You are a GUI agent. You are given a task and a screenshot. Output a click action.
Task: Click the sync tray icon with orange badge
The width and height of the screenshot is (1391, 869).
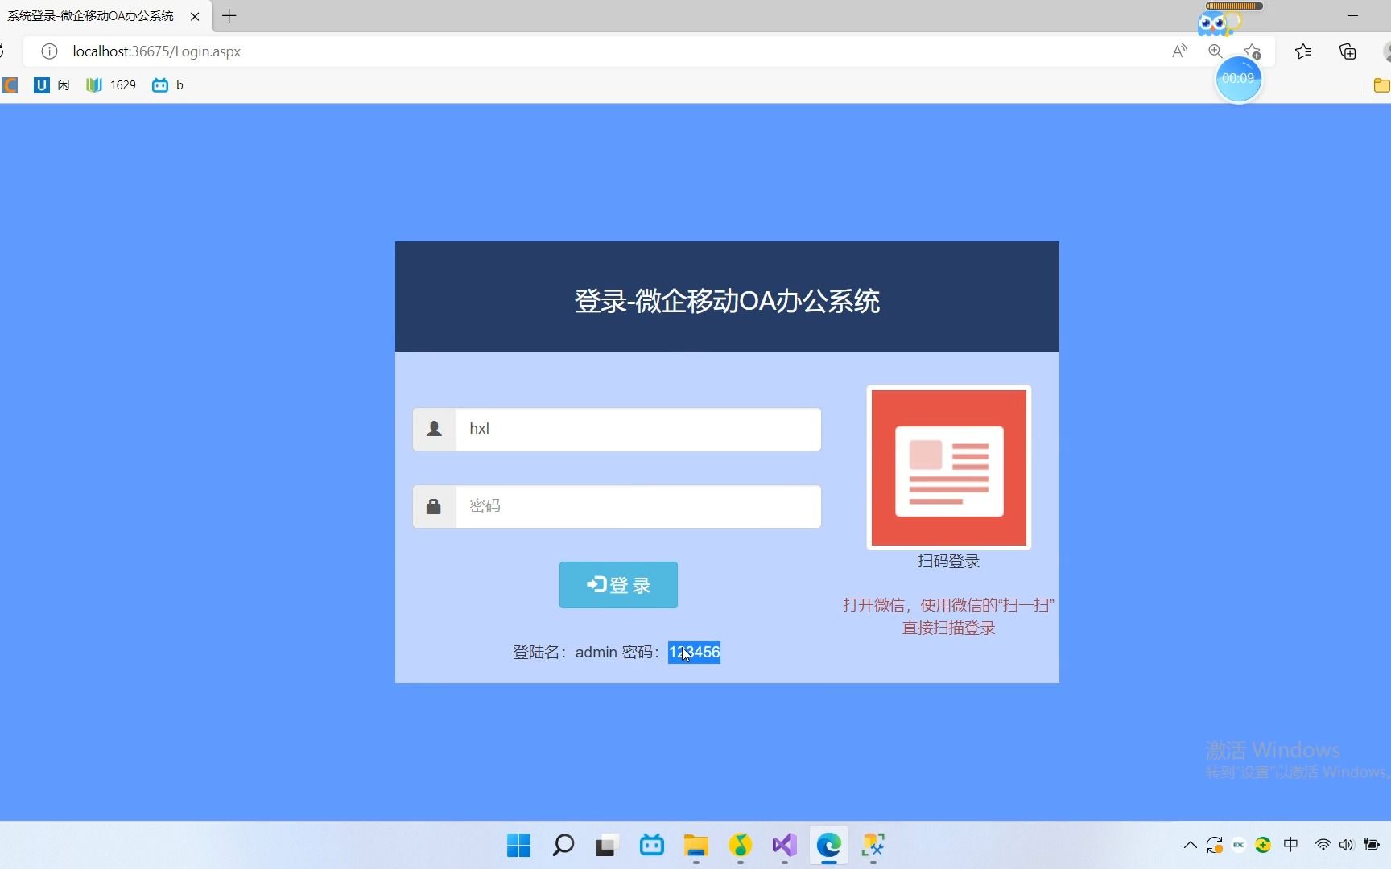(x=1215, y=845)
